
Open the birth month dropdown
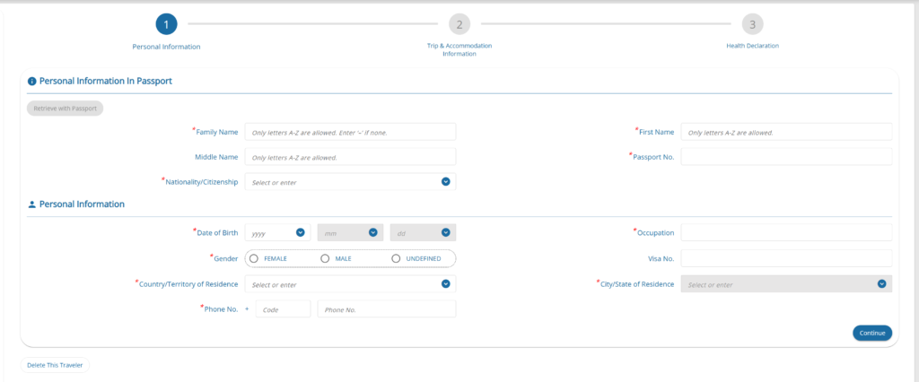point(372,233)
